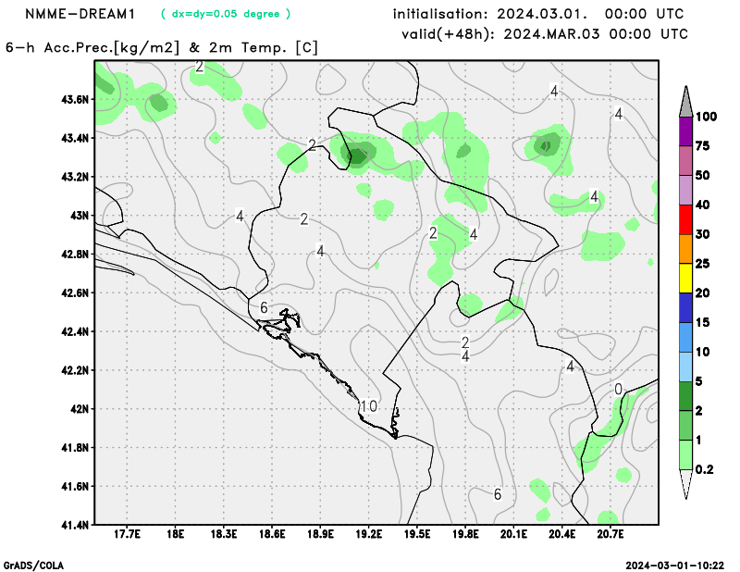Click the 19.2E longitude label

pos(368,534)
